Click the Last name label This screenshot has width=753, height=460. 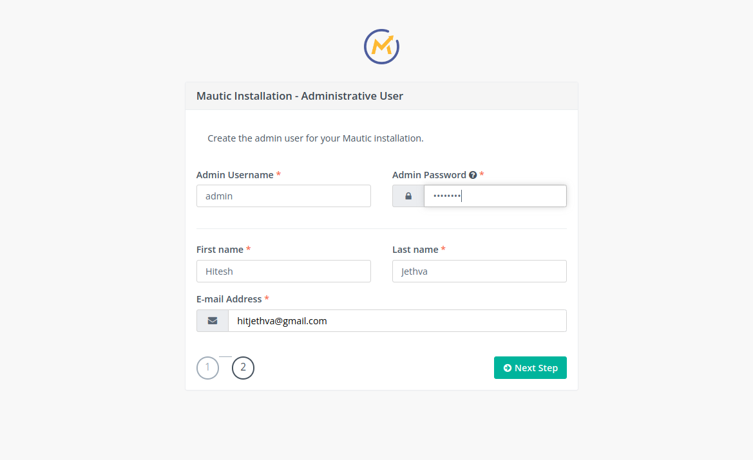(x=415, y=250)
